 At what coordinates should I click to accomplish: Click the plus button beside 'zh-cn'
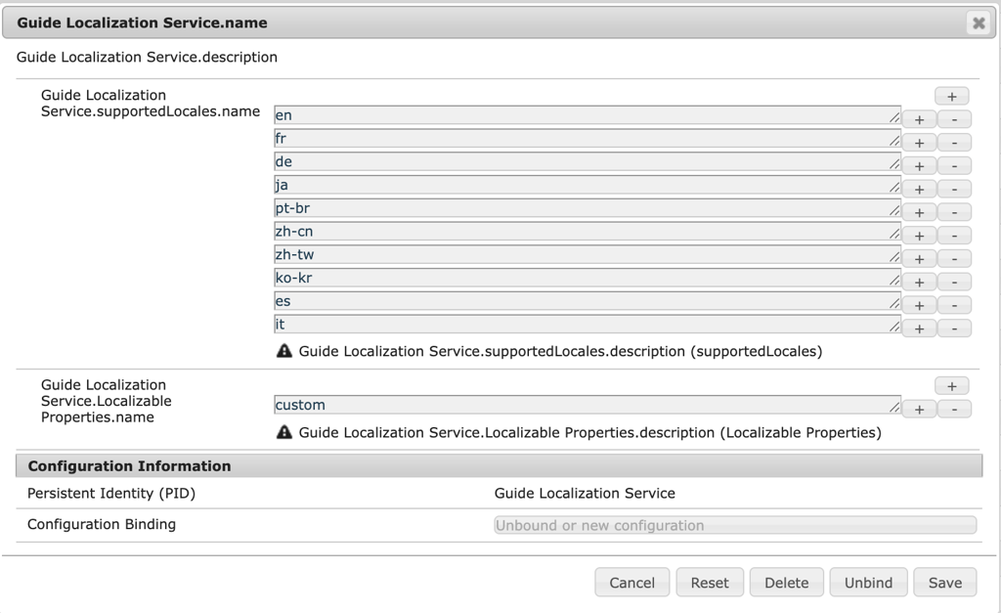click(x=919, y=236)
